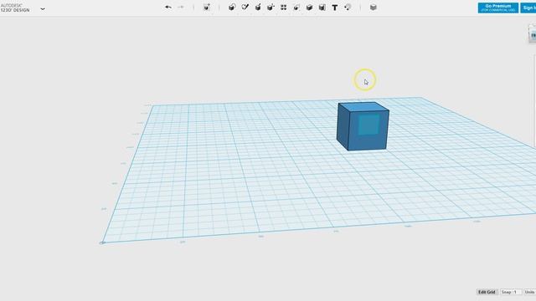Open the Pattern tool with four squares
Viewport: 536px width, 301px height.
point(284,8)
